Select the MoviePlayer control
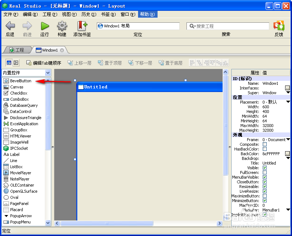 pos(21,173)
